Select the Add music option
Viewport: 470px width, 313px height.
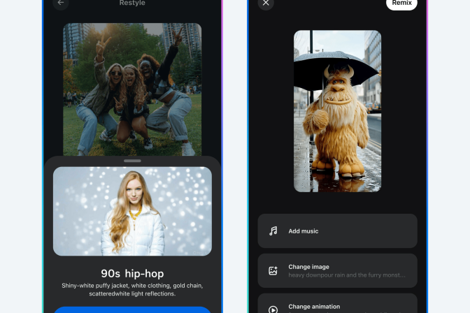(x=337, y=231)
